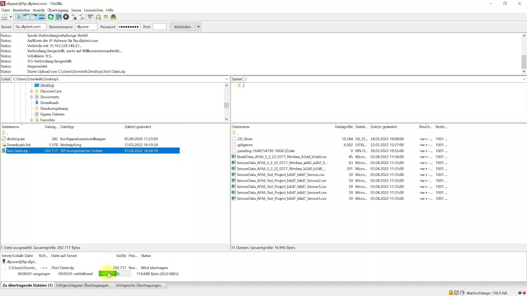527x296 pixels.
Task: Cancel the current operation
Action: point(65,17)
